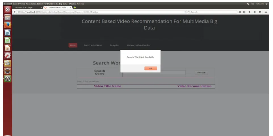Viewport: 273px width, 136px height.
Task: Switch to the Ubuntu Start Page tab
Action: click(28, 7)
